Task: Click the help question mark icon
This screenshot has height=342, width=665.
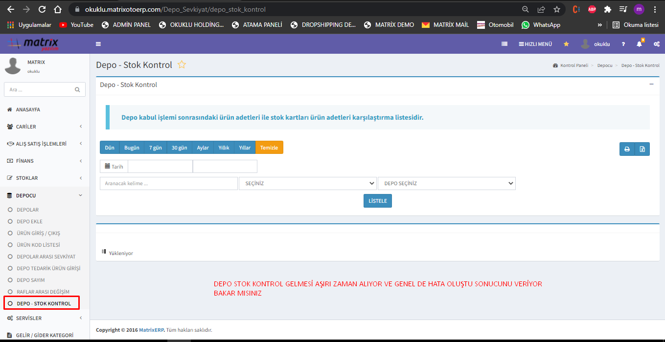Action: pos(623,44)
